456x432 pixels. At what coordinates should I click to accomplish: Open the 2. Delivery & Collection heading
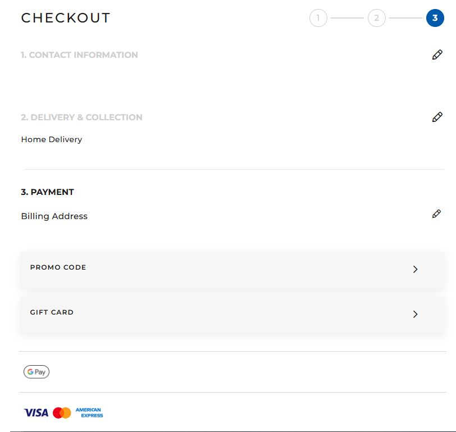pos(81,117)
